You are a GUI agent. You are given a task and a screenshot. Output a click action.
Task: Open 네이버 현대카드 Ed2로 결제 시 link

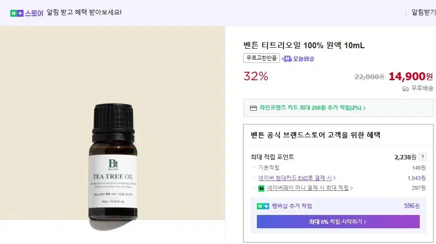tap(295, 178)
